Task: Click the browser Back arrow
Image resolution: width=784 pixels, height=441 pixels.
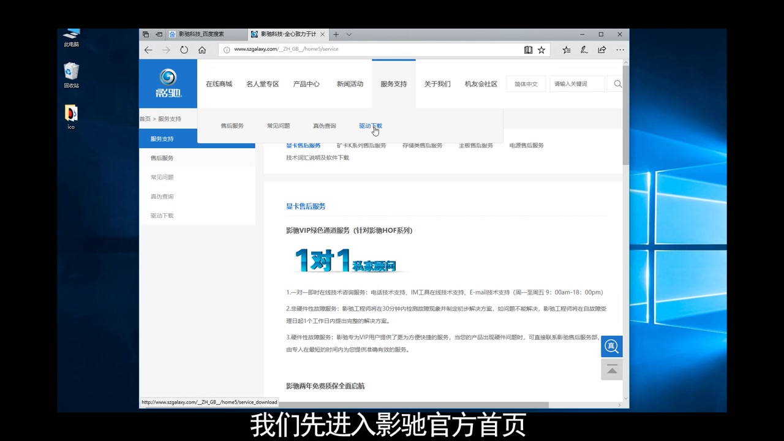Action: (148, 50)
